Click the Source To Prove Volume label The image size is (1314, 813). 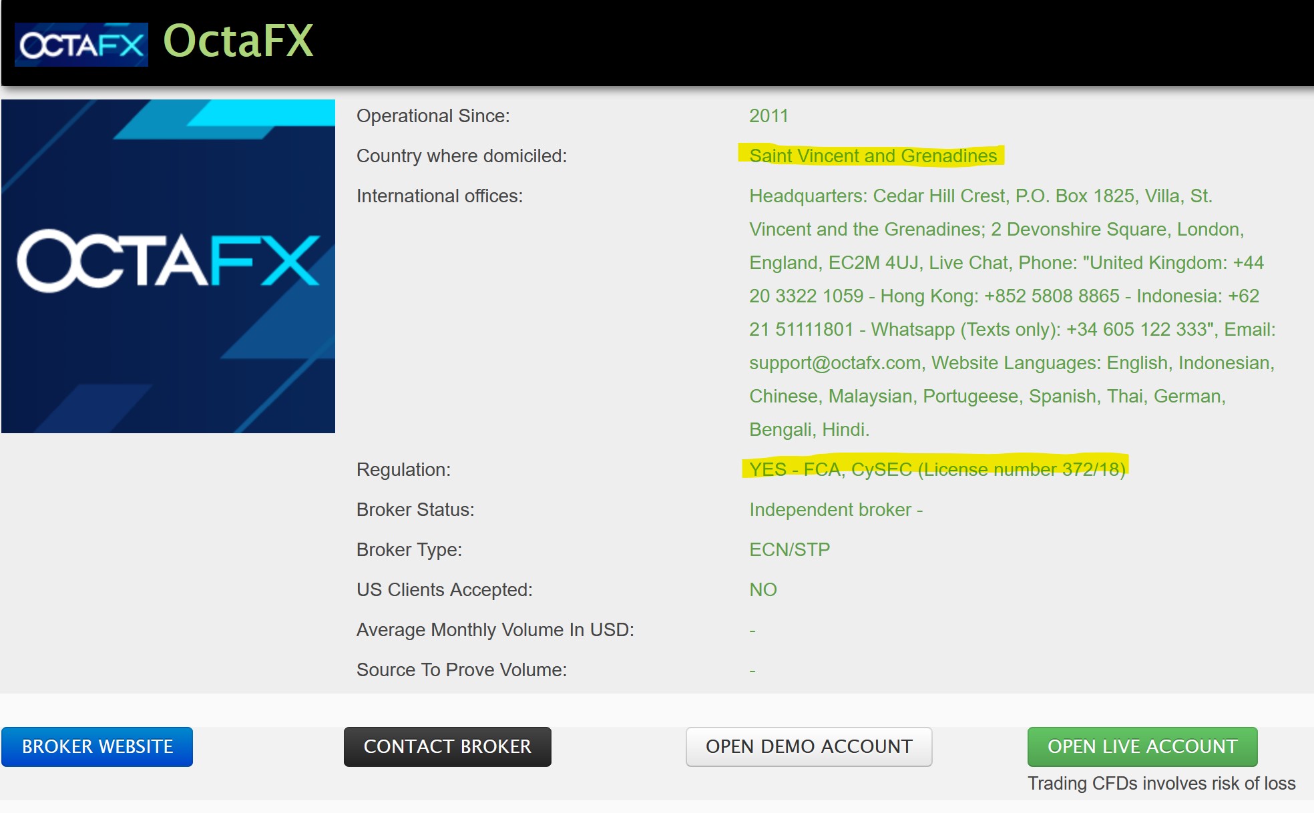click(x=461, y=669)
